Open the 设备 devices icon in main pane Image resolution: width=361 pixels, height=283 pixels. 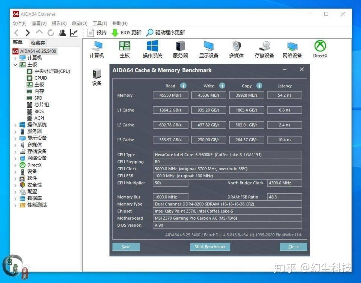click(x=97, y=77)
